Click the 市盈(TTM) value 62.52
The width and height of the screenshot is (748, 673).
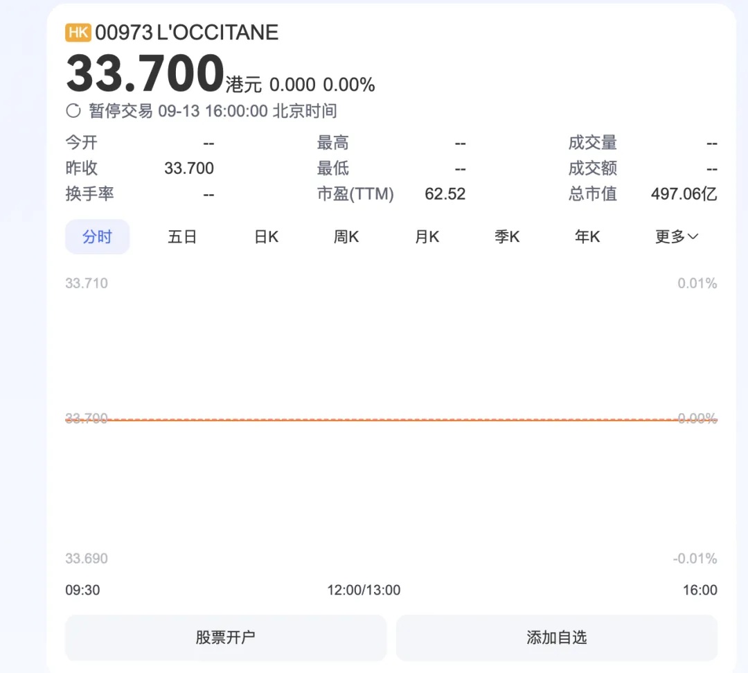[x=445, y=194]
